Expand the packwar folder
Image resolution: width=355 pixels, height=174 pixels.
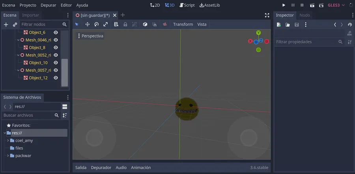8,155
